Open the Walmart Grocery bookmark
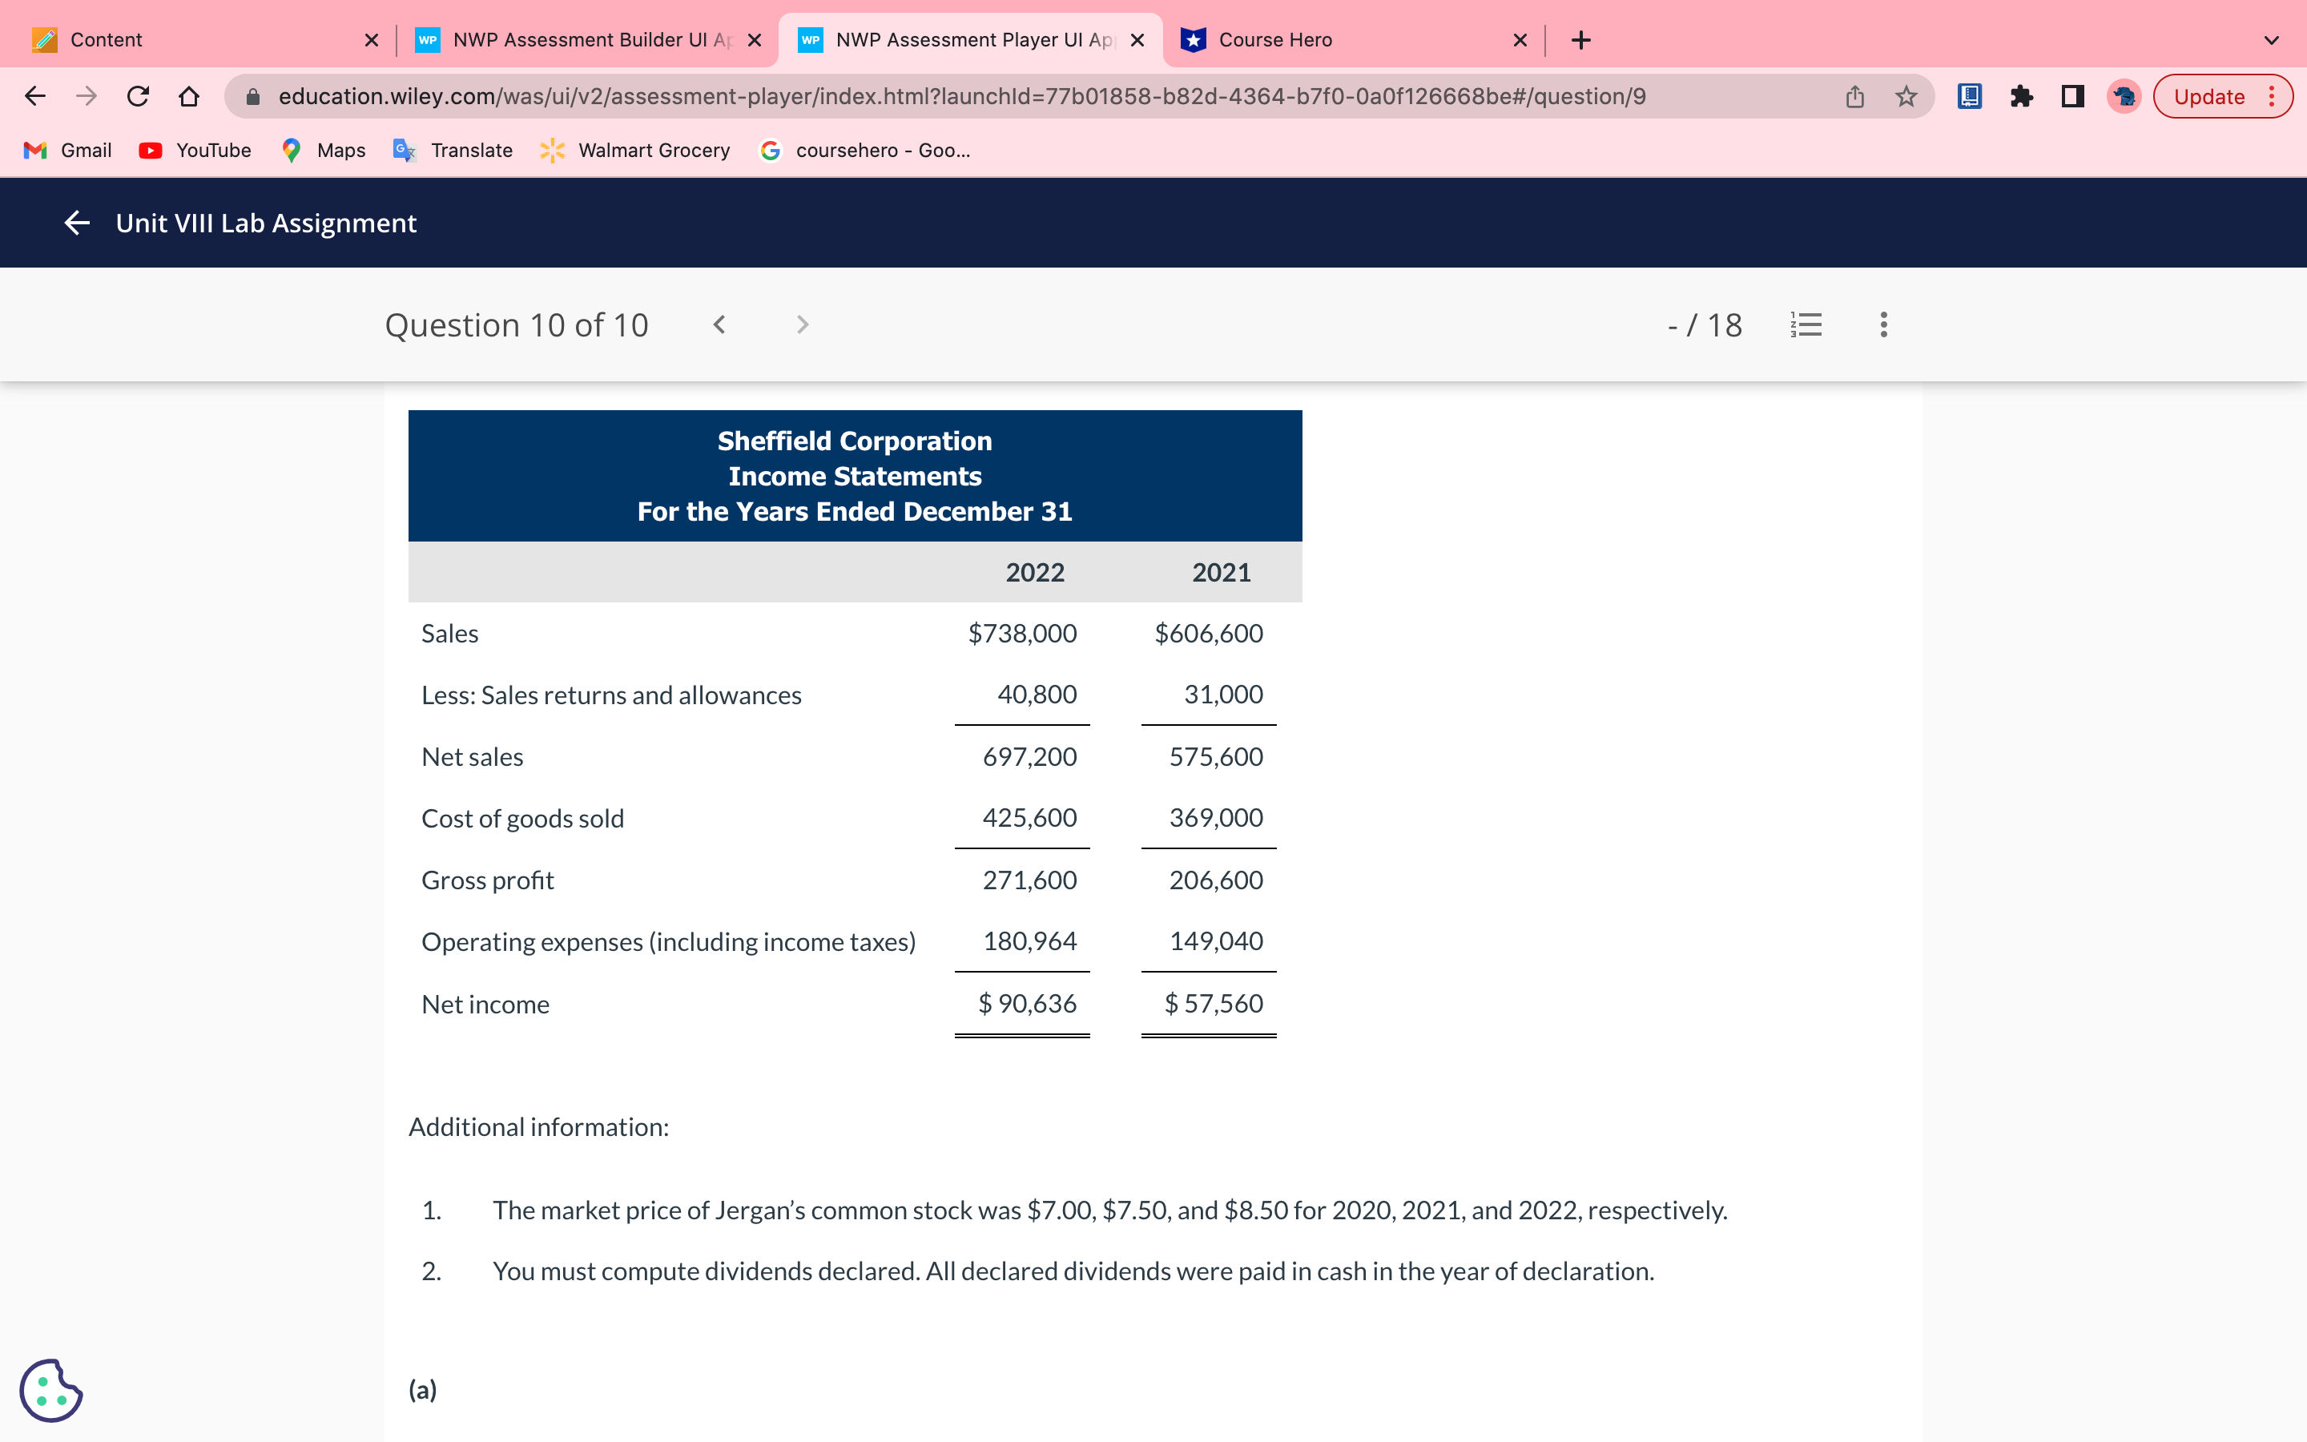The height and width of the screenshot is (1442, 2307). tap(635, 150)
